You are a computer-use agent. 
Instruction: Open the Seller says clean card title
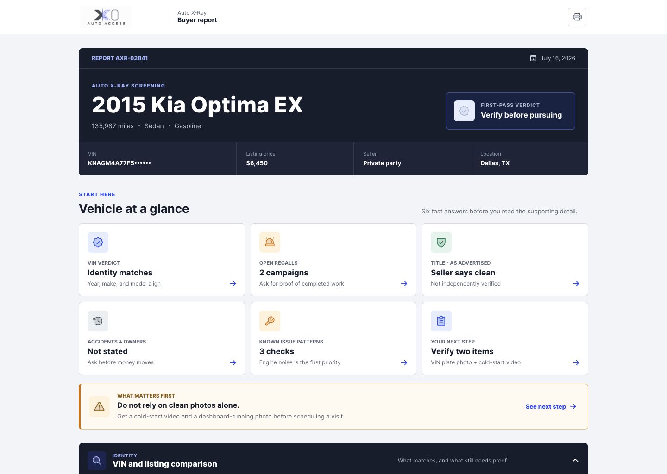pos(463,273)
